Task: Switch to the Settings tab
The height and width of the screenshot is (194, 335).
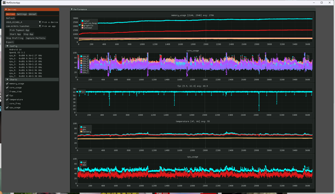Action: 22,14
